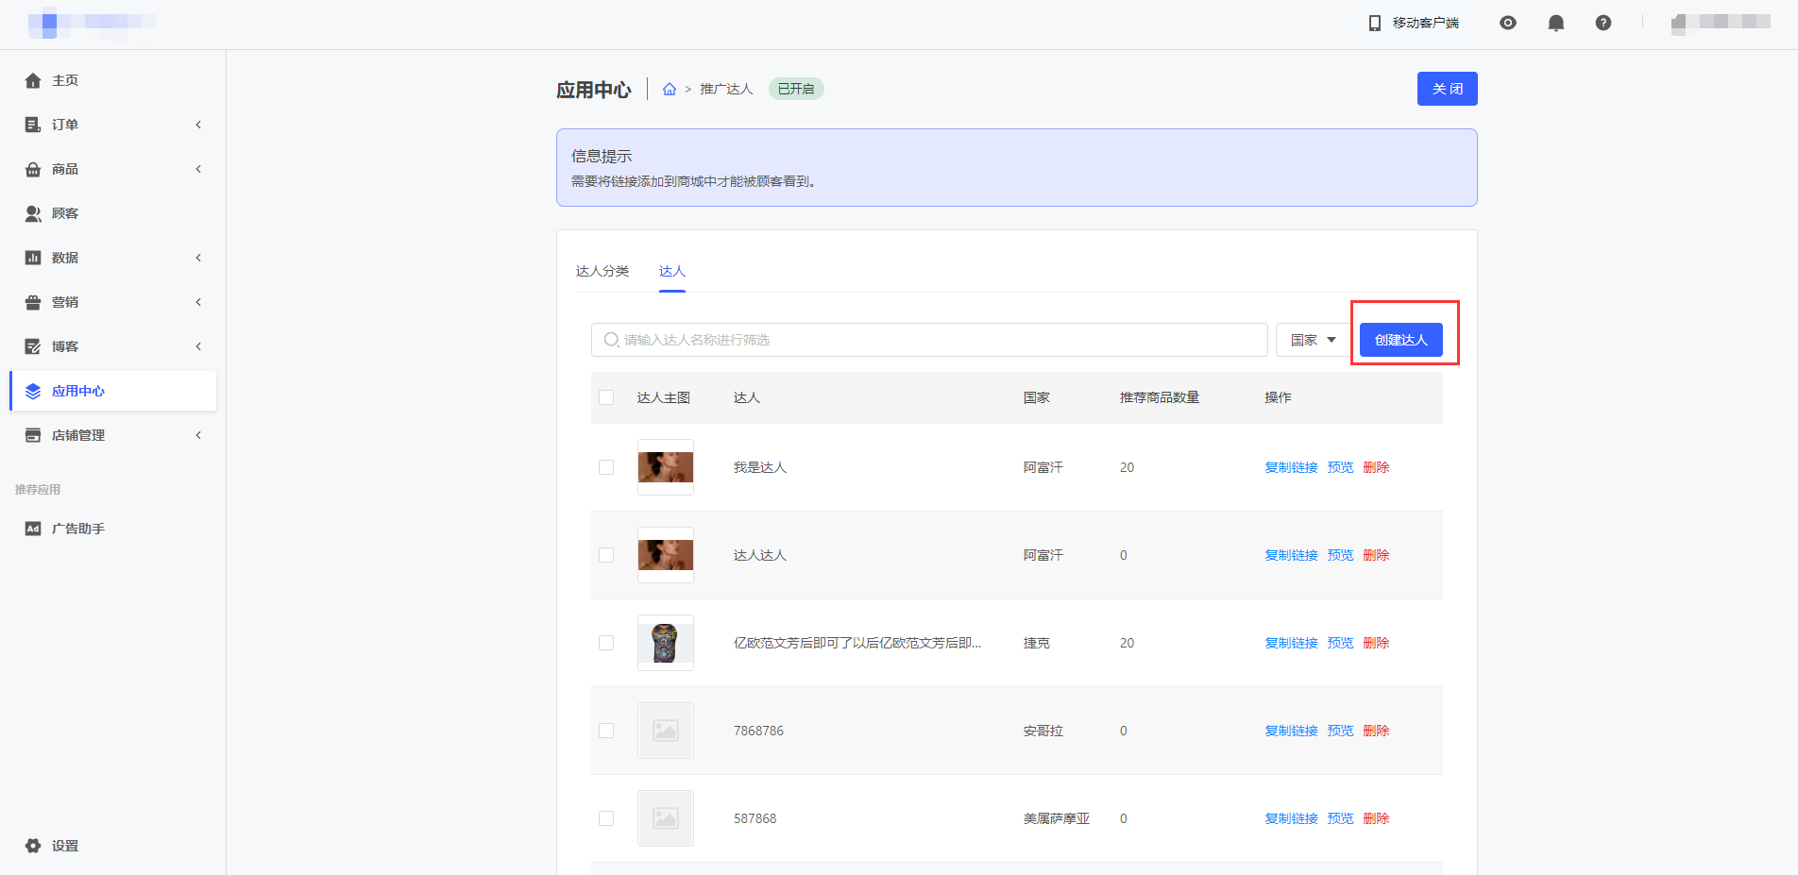Open thumbnail image of the 捷克 row
This screenshot has height=875, width=1798.
pyautogui.click(x=666, y=643)
